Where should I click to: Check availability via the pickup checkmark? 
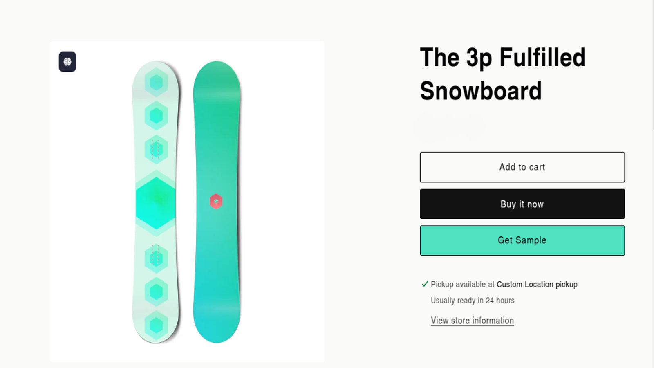425,284
